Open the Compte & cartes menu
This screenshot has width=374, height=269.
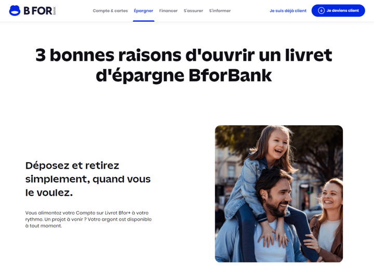110,11
